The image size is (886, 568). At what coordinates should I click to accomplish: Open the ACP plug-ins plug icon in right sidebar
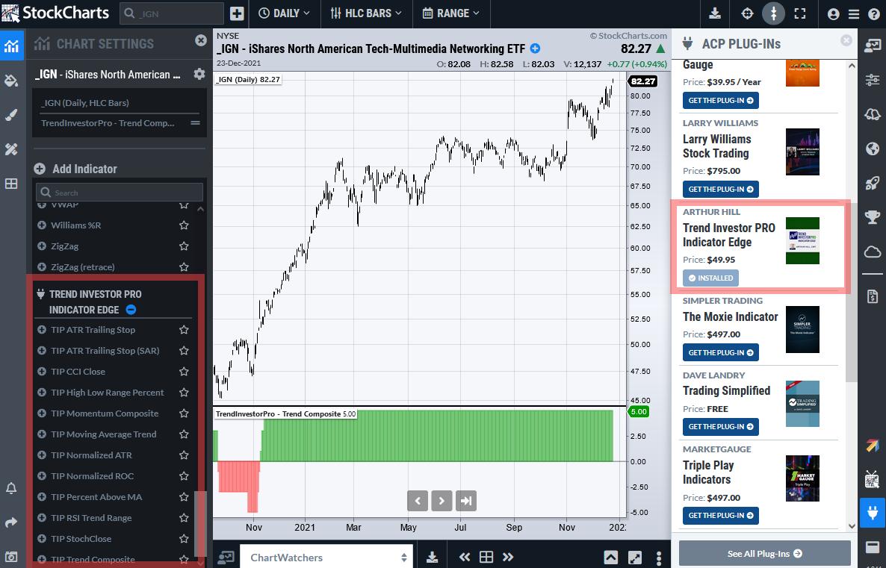872,512
